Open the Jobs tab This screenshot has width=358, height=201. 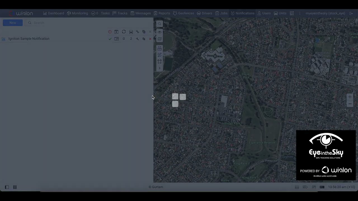tap(221, 13)
